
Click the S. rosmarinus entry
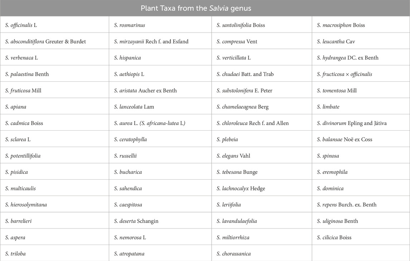[130, 25]
